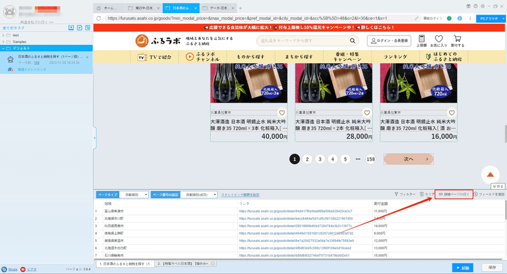Favorite the 16,000円 product with heart icon
This screenshot has width=507, height=274.
click(x=452, y=113)
